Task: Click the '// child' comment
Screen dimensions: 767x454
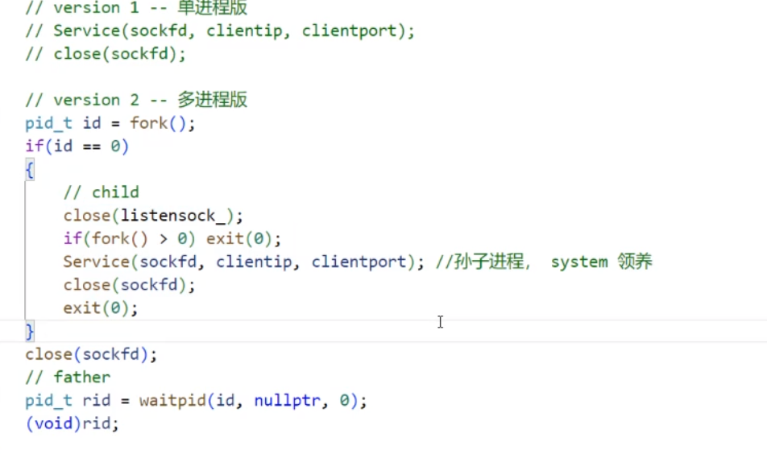Action: tap(102, 192)
